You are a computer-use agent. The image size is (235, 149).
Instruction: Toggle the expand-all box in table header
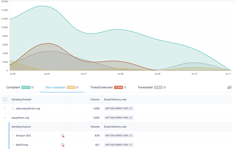[5, 100]
